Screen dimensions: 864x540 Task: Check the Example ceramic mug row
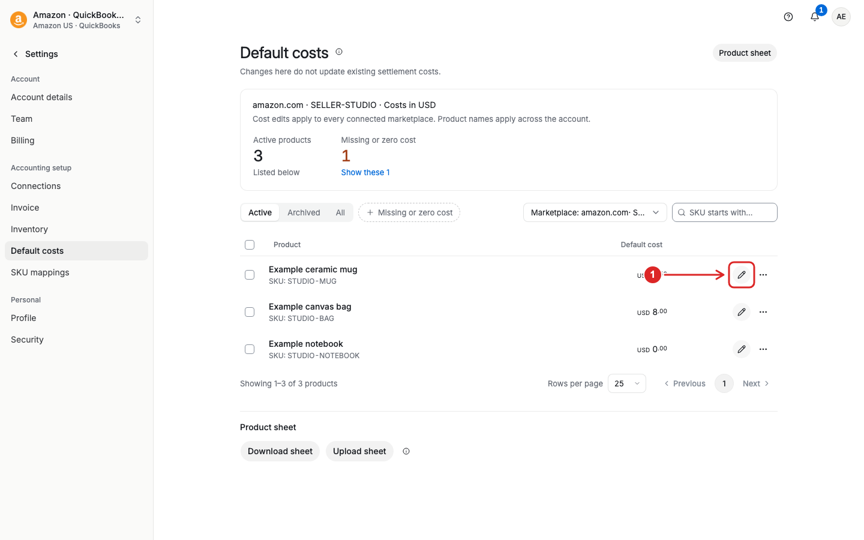[x=250, y=275]
